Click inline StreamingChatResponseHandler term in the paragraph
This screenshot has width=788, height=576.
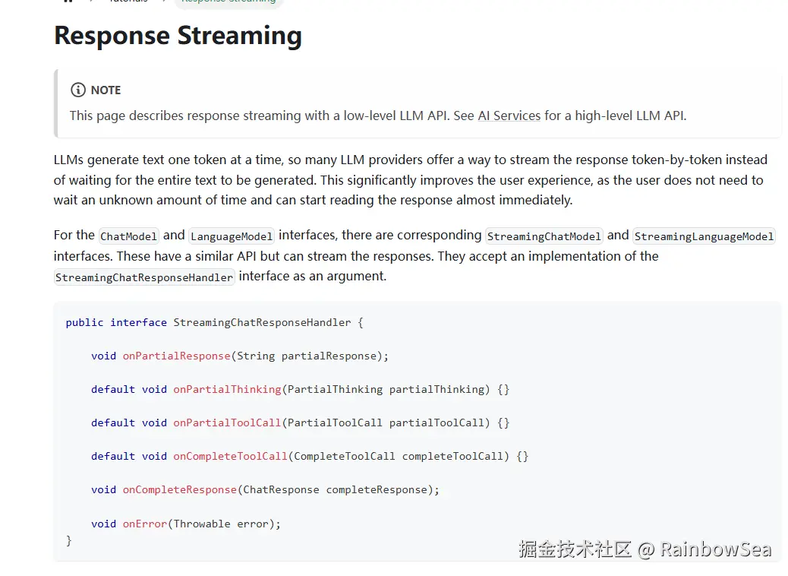tap(144, 277)
